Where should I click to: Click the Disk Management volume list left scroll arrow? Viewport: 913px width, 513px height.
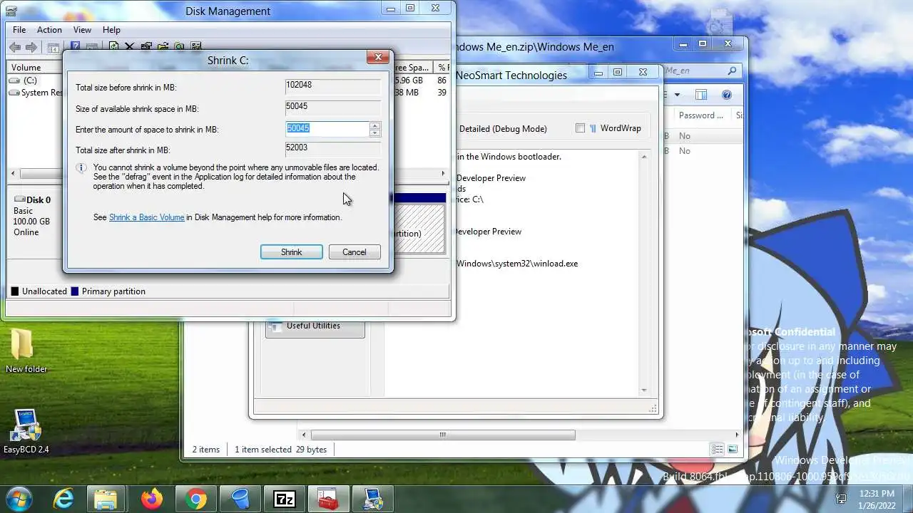click(12, 174)
